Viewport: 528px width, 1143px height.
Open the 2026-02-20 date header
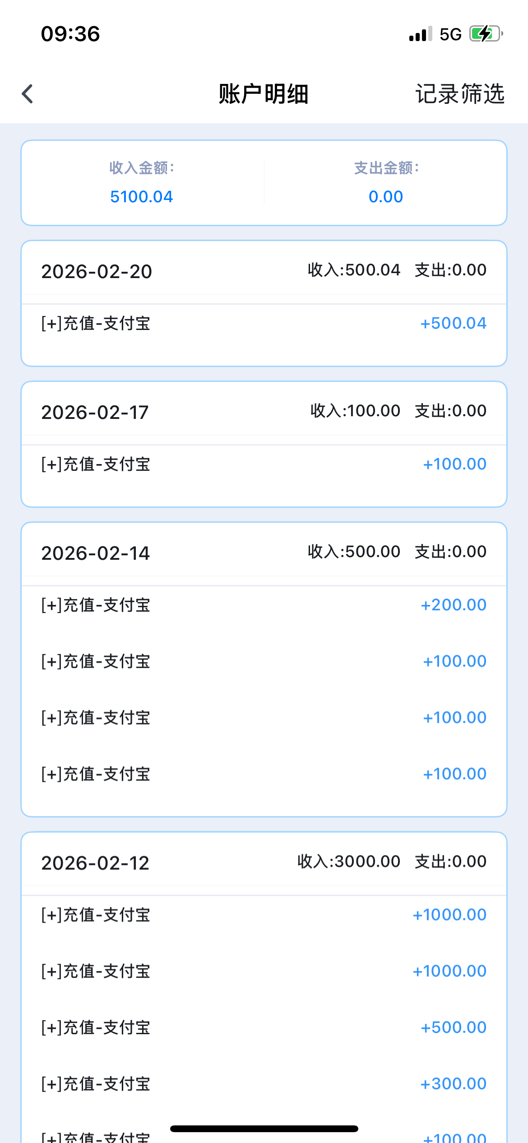coord(97,271)
